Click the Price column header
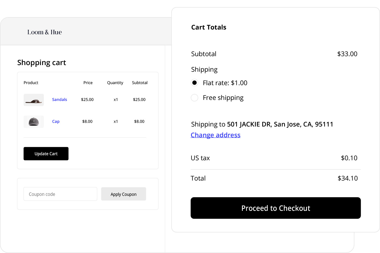Screen dimensions: 380x253 (x=88, y=82)
